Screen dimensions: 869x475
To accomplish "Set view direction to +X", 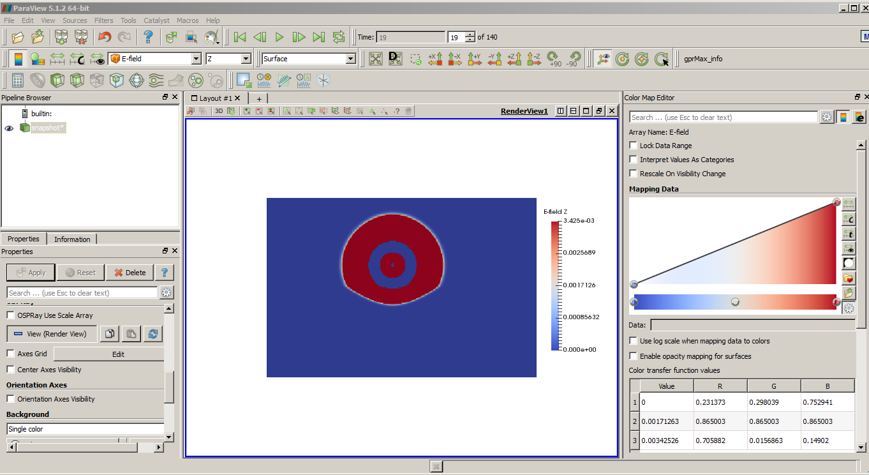I will click(x=435, y=59).
